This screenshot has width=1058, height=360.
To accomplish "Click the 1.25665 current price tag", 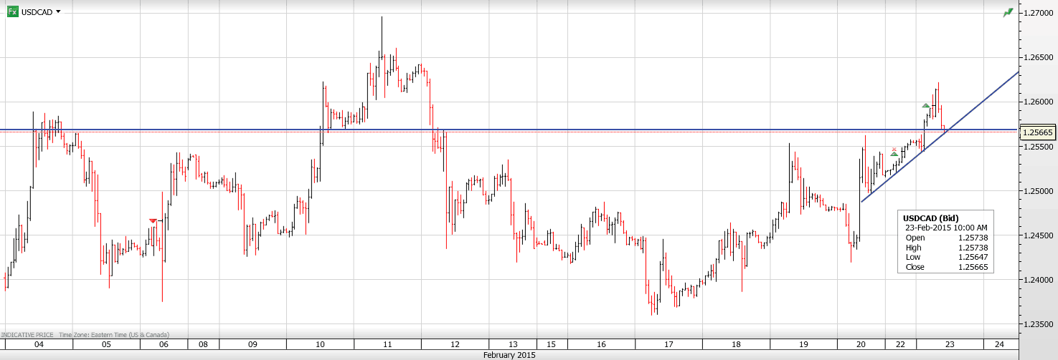I will [1038, 132].
